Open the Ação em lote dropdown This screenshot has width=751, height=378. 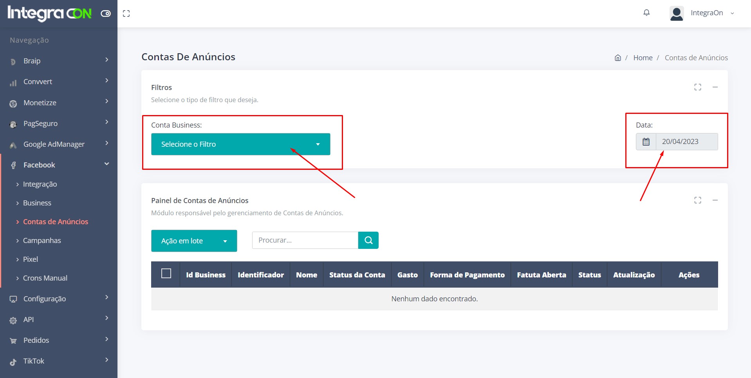click(194, 241)
